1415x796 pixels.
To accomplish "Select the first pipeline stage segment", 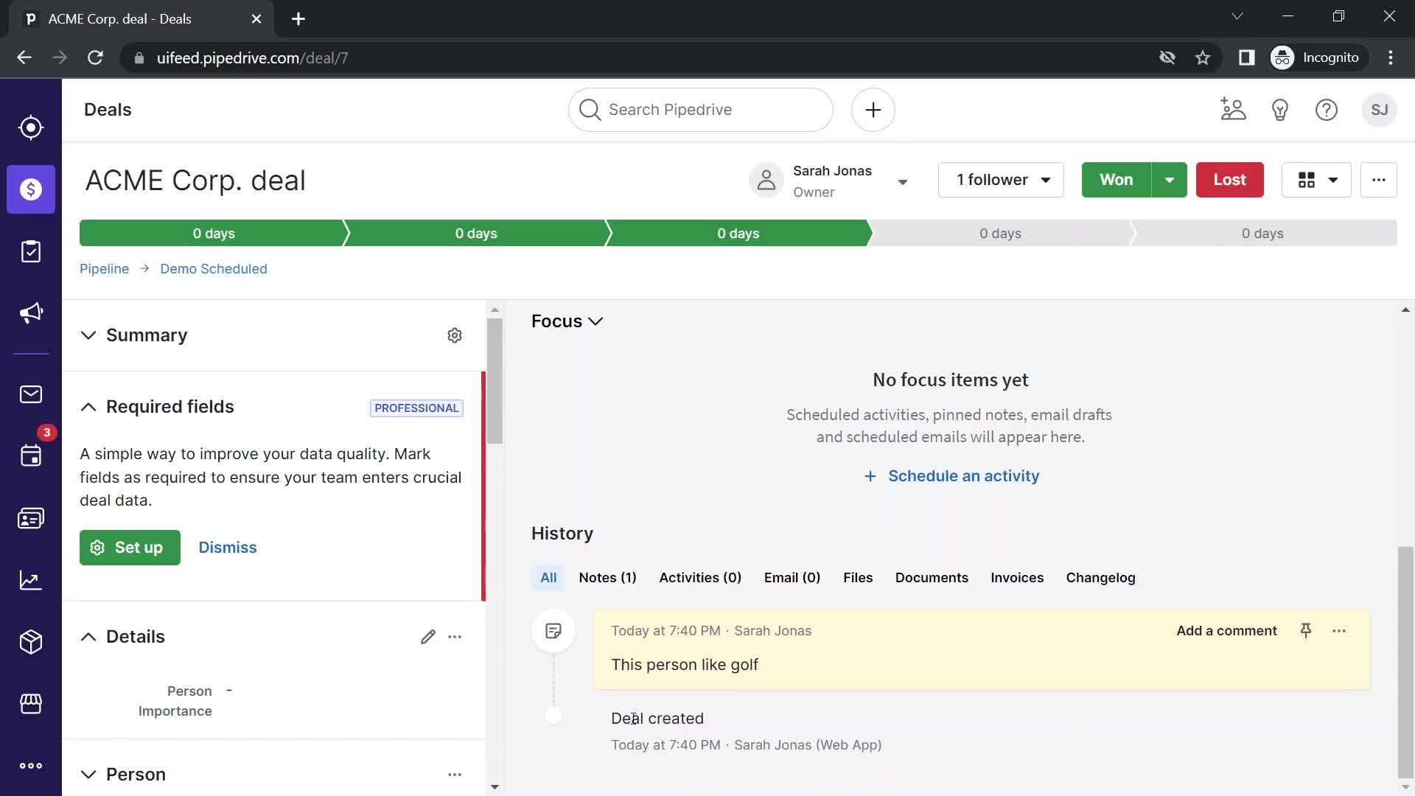I will (x=212, y=233).
